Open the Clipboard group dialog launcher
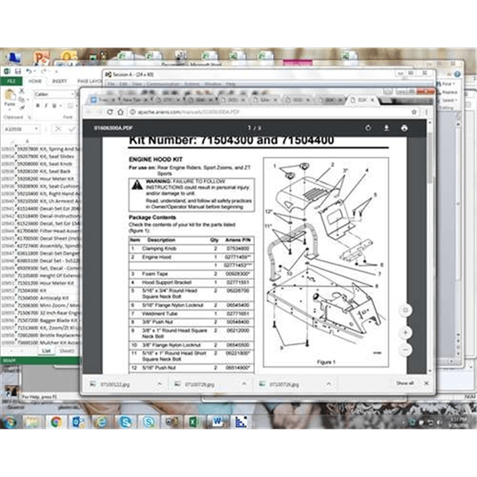This screenshot has height=477, width=477. click(30, 117)
